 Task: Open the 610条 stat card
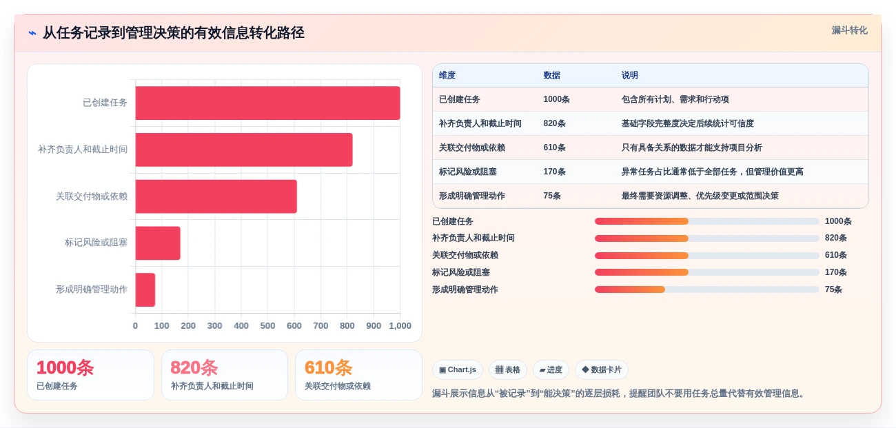358,375
